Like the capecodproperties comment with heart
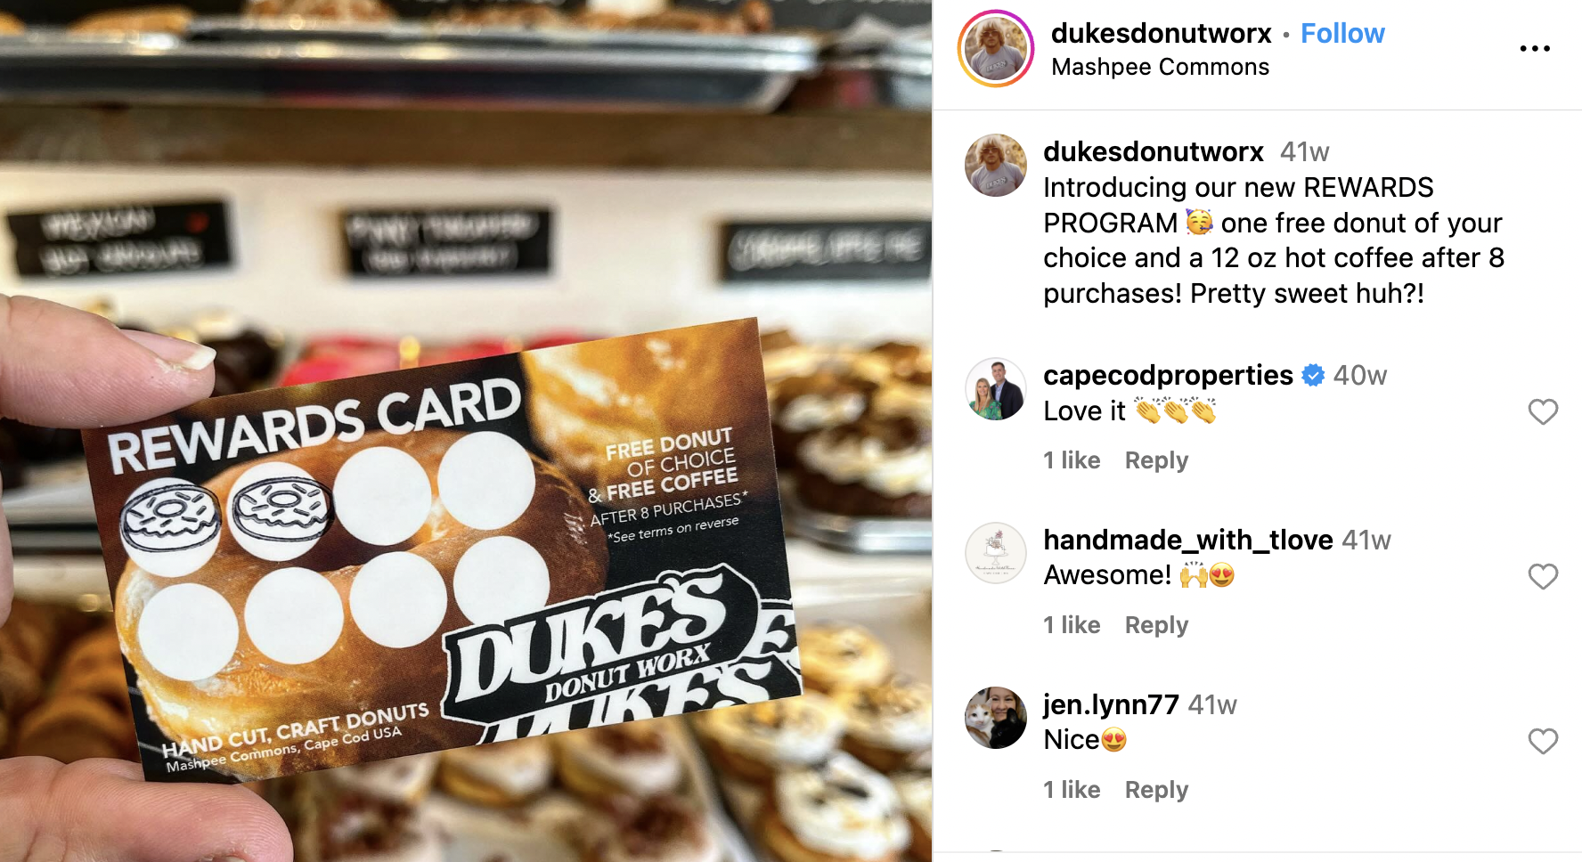The height and width of the screenshot is (862, 1582). click(1543, 411)
